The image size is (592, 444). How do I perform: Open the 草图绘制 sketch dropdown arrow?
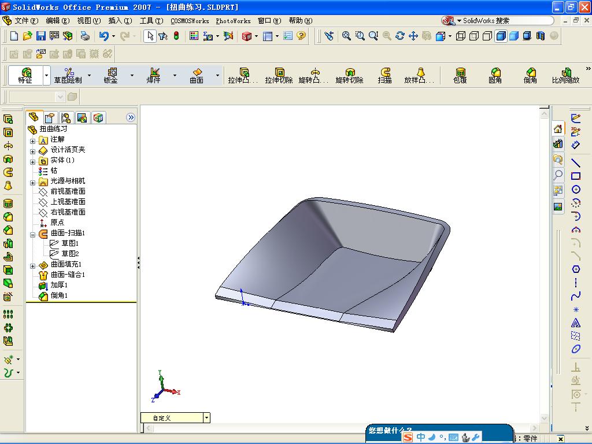(x=90, y=76)
